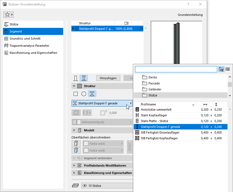
Task: Close the Stützen-Grundeinstellung dialog
Action: [x=200, y=4]
